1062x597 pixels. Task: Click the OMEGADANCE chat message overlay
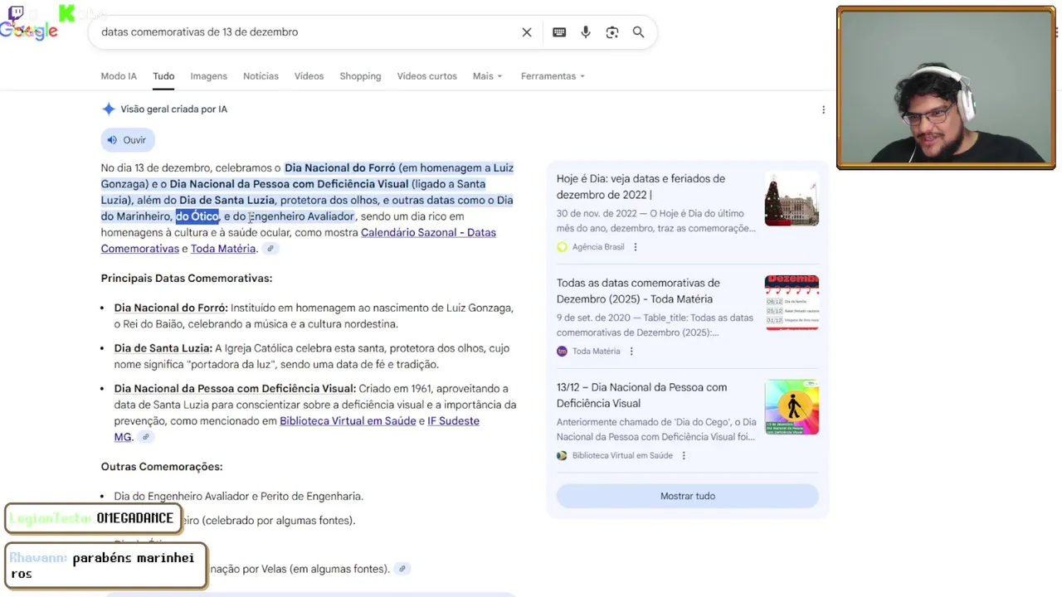tap(93, 518)
